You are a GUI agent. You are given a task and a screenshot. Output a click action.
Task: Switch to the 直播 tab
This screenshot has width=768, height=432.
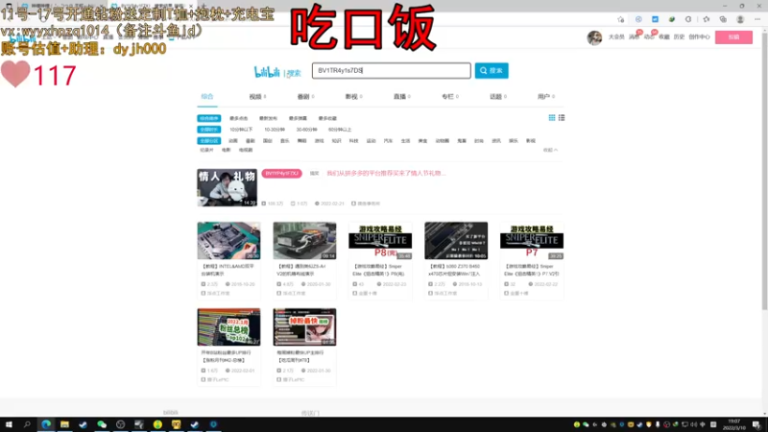click(x=401, y=97)
